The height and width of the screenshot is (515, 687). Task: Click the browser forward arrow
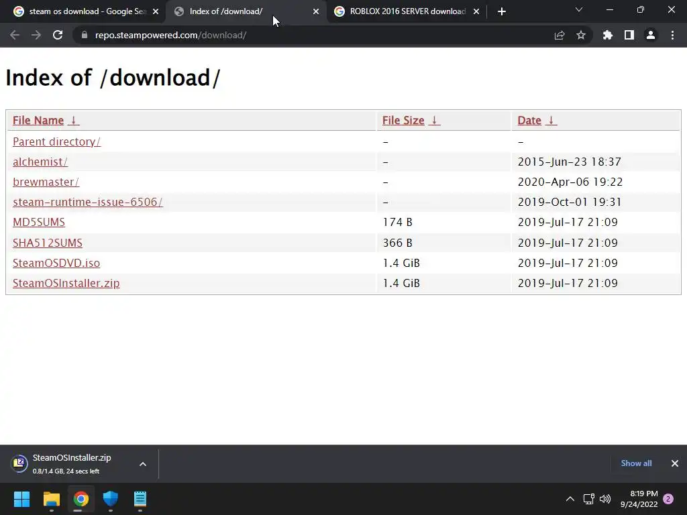pos(36,35)
